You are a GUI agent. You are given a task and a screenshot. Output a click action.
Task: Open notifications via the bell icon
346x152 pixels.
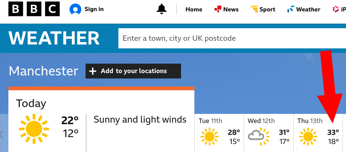(162, 9)
